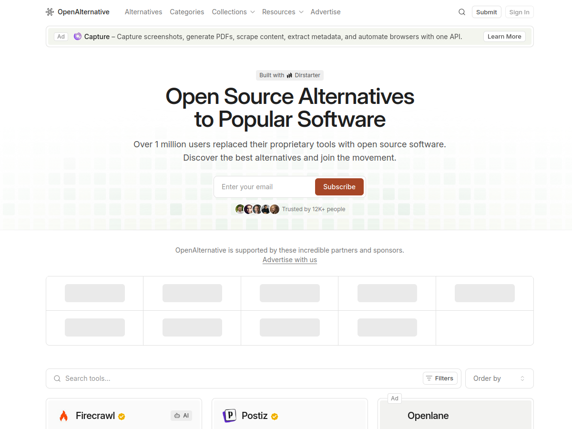Open the Firecrawl tool card title
This screenshot has height=429, width=572.
95,416
